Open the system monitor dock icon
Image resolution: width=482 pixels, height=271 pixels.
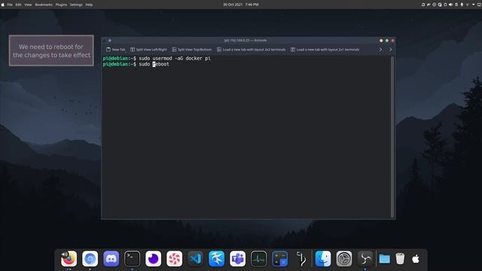(x=258, y=259)
